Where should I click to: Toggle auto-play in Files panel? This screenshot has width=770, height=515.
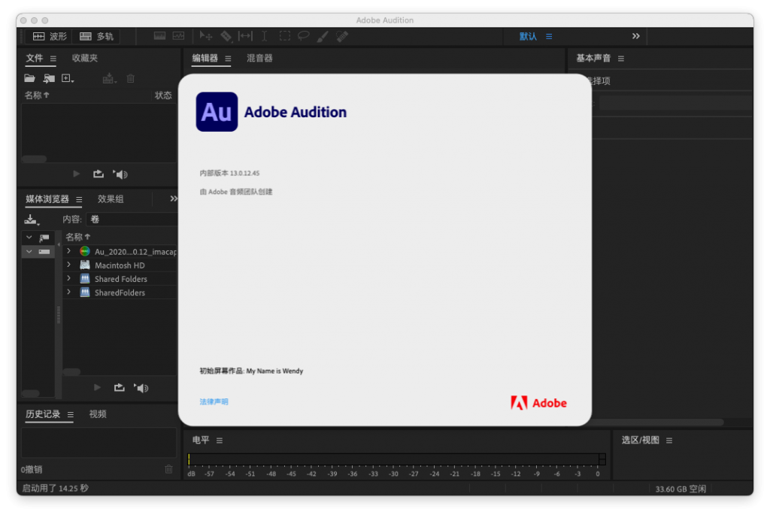click(120, 174)
